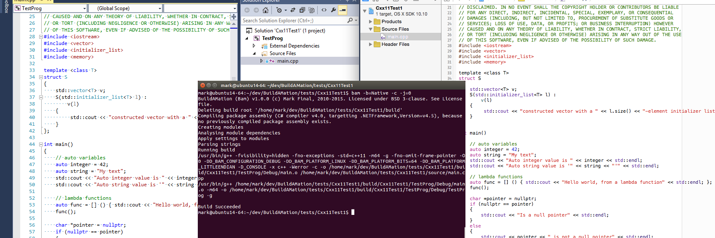715x238 pixels.
Task: Click 'Build Succeeded' text in terminal
Action: (x=219, y=207)
